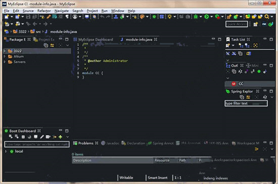Image resolution: width=278 pixels, height=184 pixels.
Task: Toggle Link with Editor in Package Explorer
Action: pyautogui.click(x=52, y=45)
